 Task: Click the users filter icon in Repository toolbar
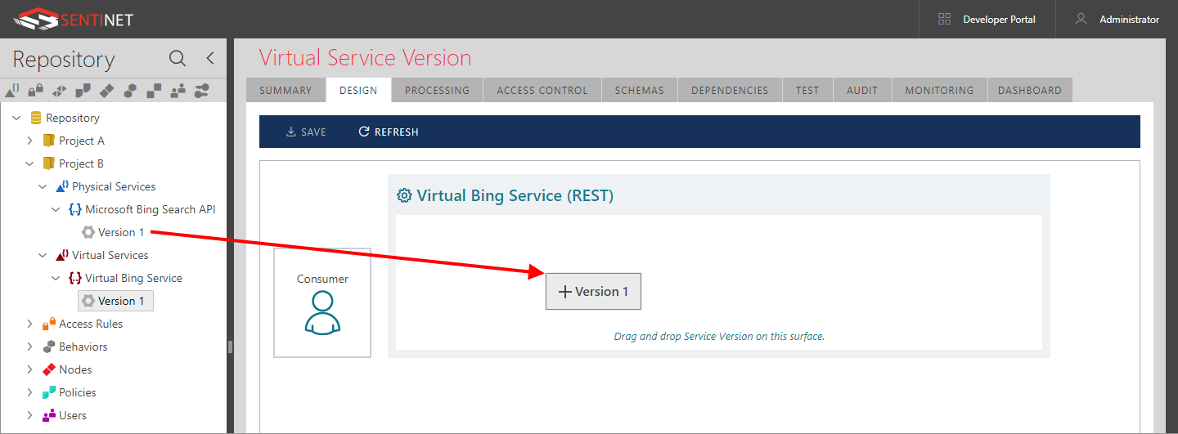178,90
